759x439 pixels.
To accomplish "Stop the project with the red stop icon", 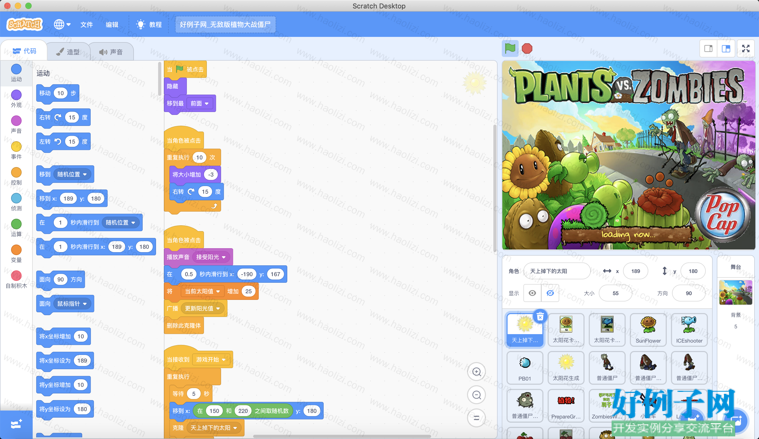I will pyautogui.click(x=527, y=48).
